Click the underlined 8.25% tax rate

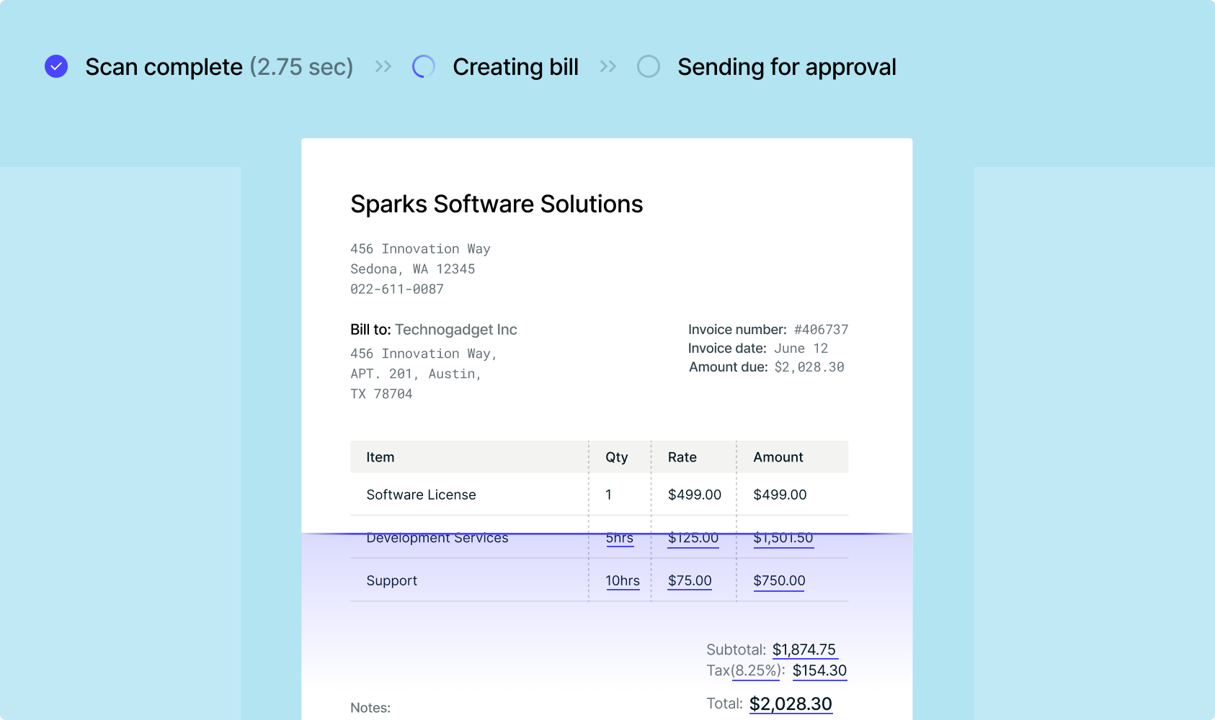(756, 670)
